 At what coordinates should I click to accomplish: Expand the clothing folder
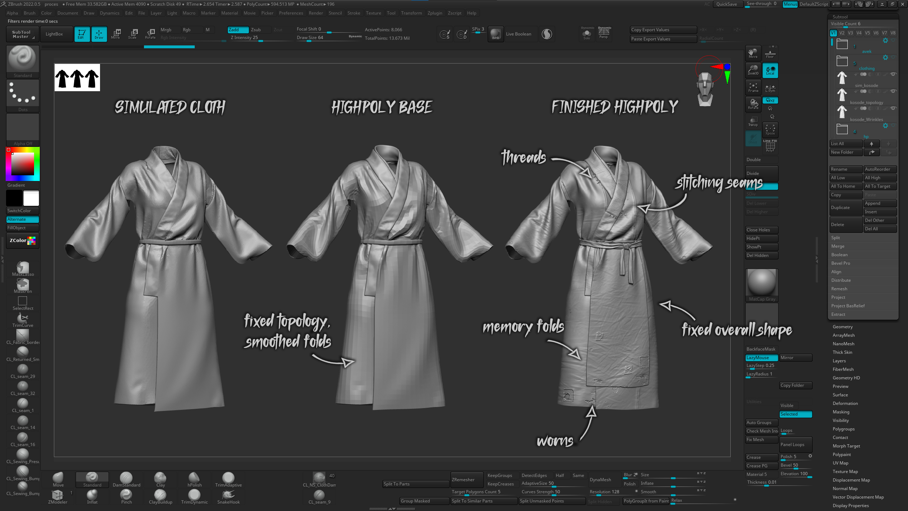(x=842, y=61)
